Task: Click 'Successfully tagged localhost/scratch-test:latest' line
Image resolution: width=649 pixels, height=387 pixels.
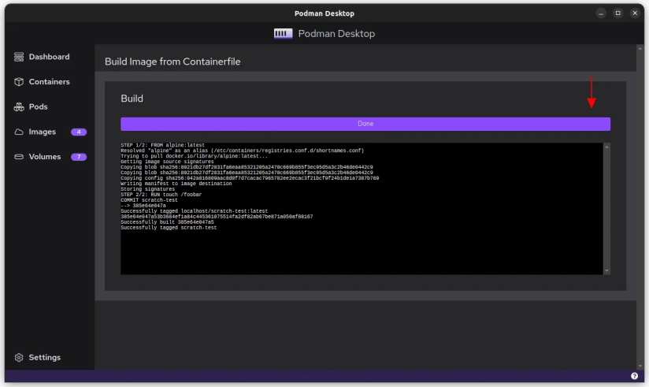Action: pos(194,211)
